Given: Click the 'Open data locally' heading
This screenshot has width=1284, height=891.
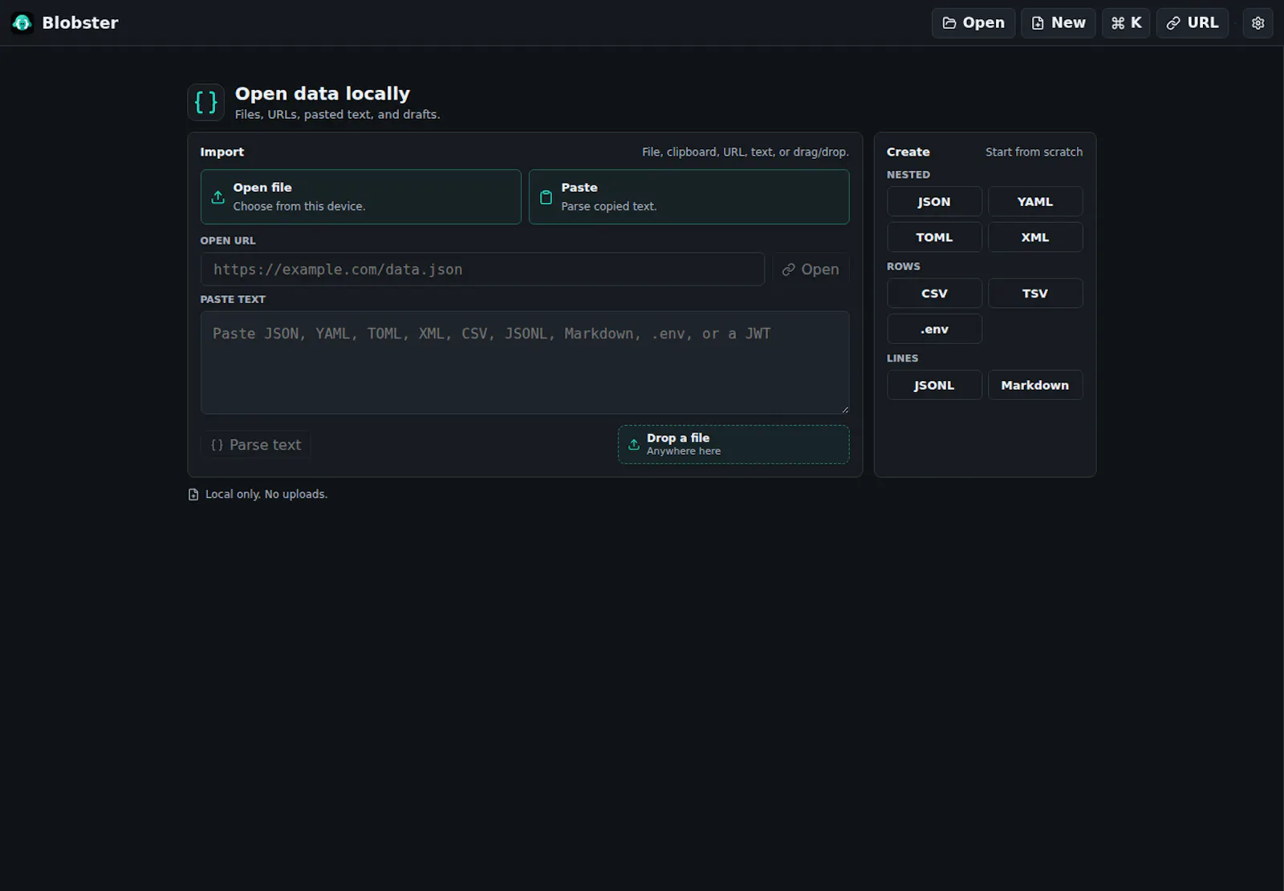Looking at the screenshot, I should coord(323,94).
